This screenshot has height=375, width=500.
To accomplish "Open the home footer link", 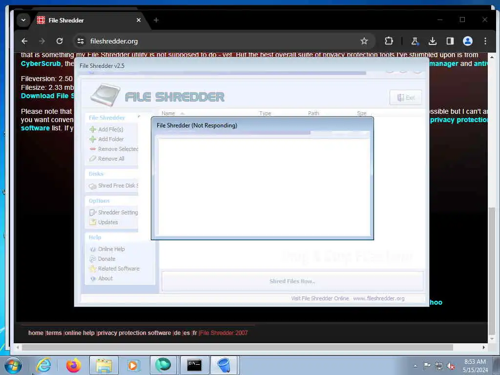I will click(36, 333).
